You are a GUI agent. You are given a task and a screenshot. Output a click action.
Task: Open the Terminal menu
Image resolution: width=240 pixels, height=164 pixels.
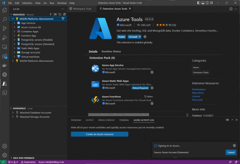62,3
